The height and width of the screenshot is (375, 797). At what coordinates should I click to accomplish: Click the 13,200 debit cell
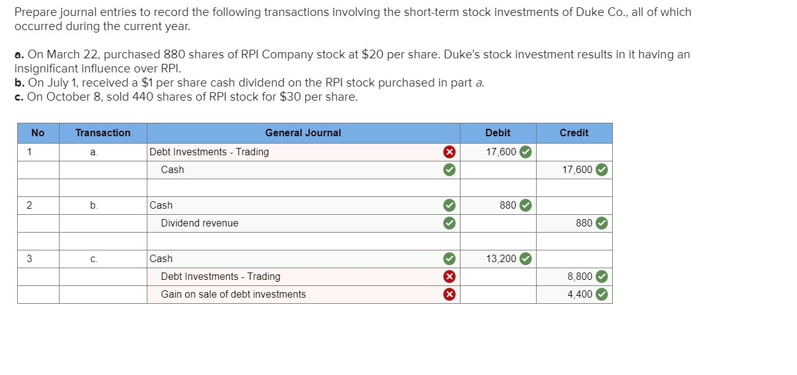pos(498,259)
